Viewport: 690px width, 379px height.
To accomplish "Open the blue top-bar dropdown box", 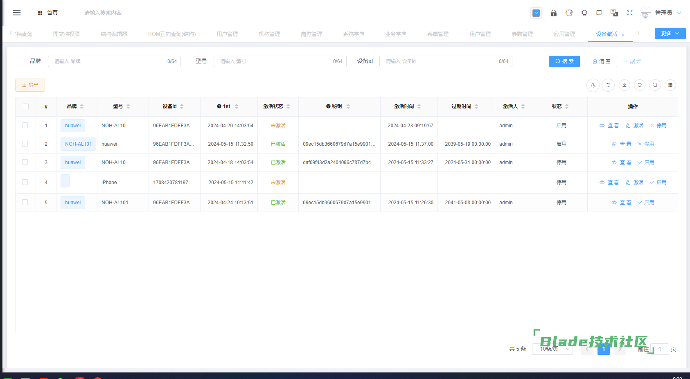I will pos(536,13).
